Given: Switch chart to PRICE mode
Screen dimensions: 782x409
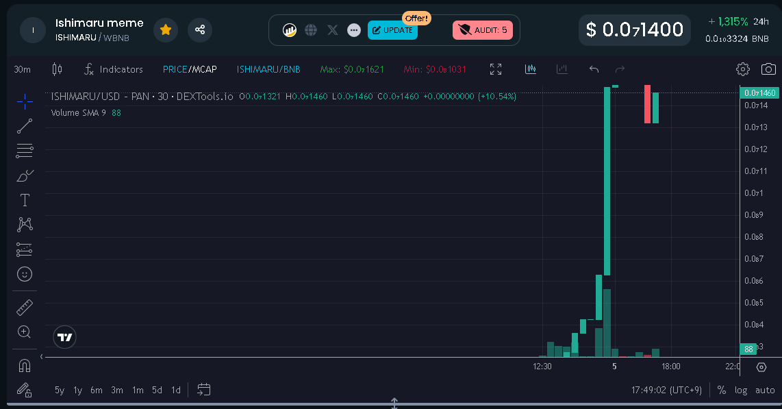Looking at the screenshot, I should tap(175, 69).
